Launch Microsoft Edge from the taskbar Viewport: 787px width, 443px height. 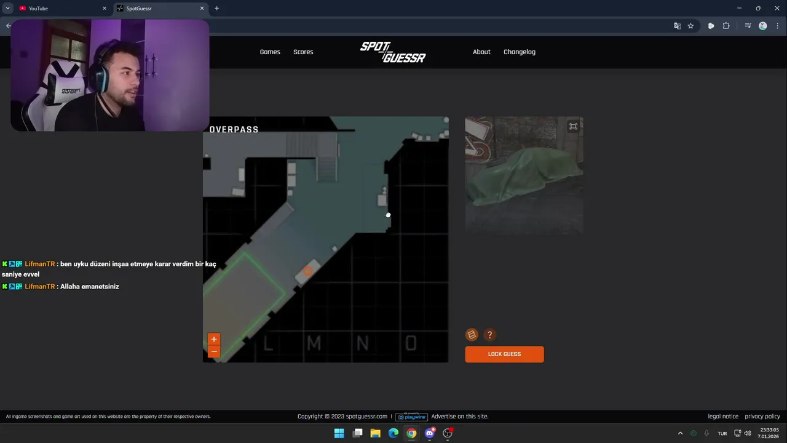[x=393, y=433]
